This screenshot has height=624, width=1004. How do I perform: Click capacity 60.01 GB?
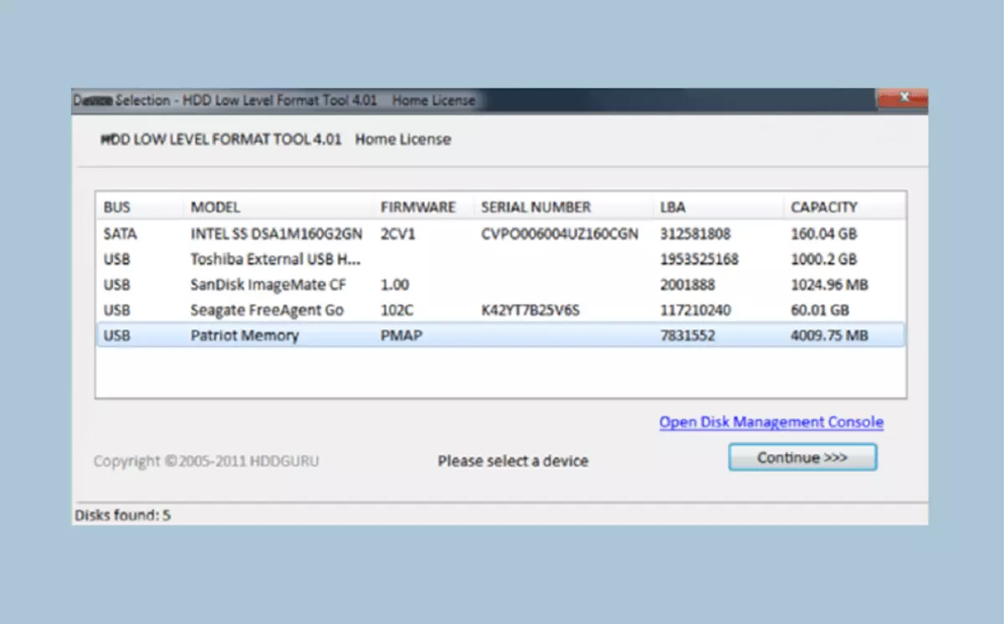[820, 310]
